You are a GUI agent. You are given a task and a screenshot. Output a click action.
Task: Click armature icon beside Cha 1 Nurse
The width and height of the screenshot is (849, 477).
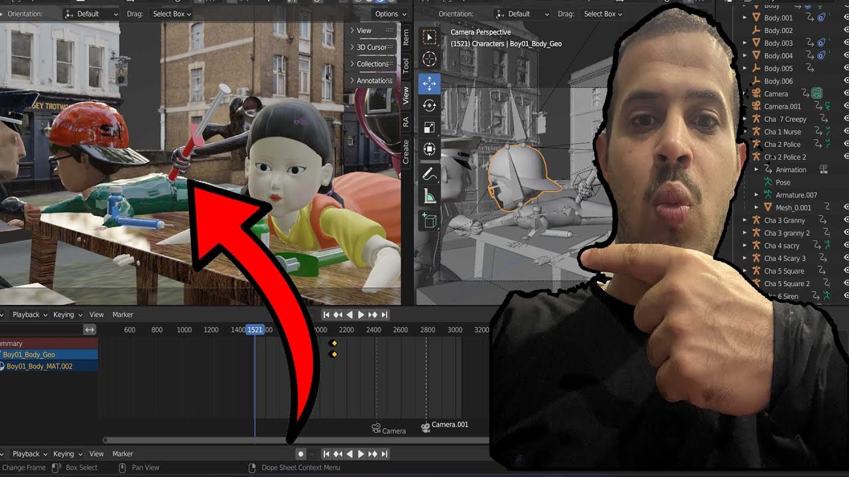(755, 132)
